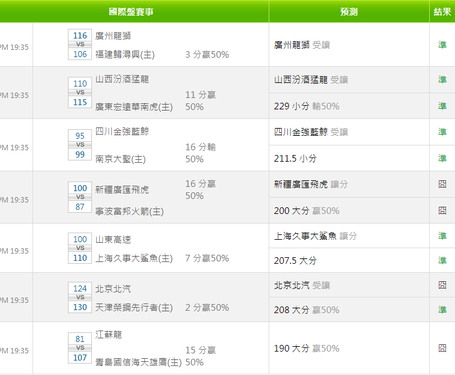Click score 106 for 福建鱘潯興
Viewport: 455px width, 375px height.
[x=80, y=54]
